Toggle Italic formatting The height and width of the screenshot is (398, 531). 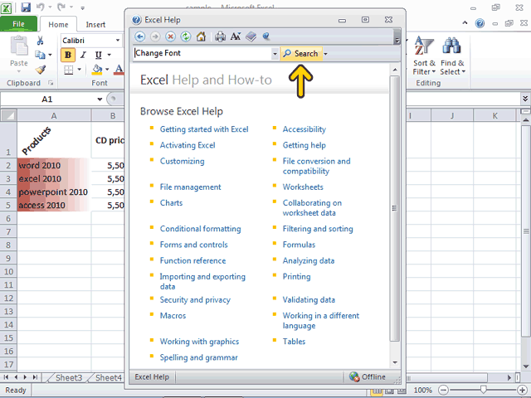[x=83, y=55]
